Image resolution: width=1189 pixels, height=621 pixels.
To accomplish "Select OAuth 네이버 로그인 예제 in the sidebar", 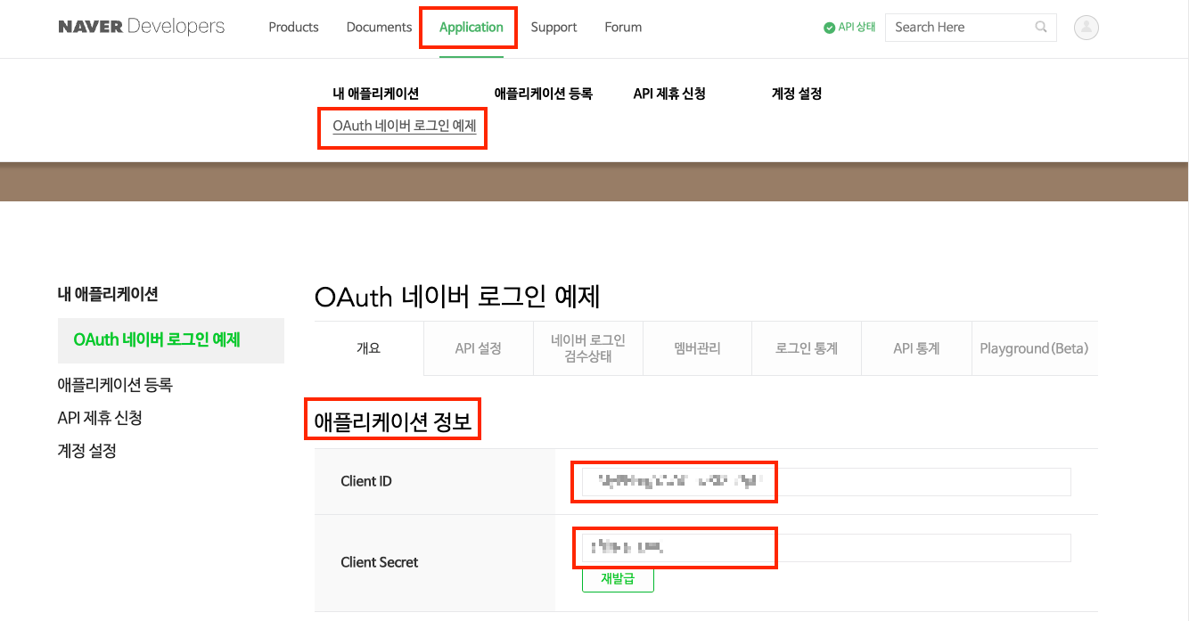I will (171, 339).
